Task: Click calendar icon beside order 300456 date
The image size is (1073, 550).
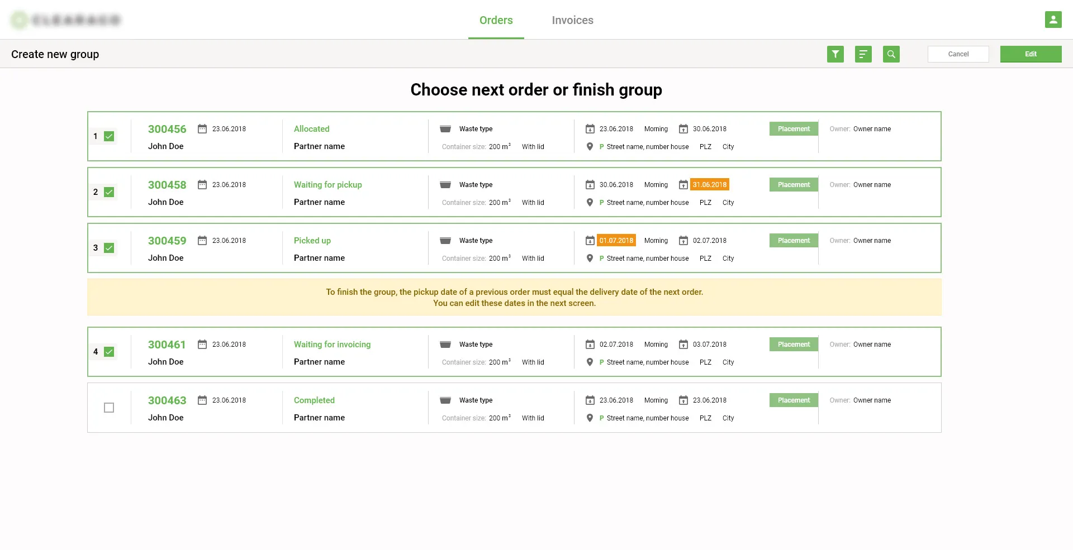Action: pos(202,129)
